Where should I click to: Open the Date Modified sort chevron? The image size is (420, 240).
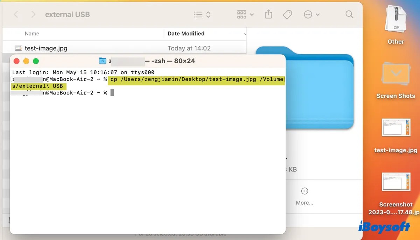(245, 34)
